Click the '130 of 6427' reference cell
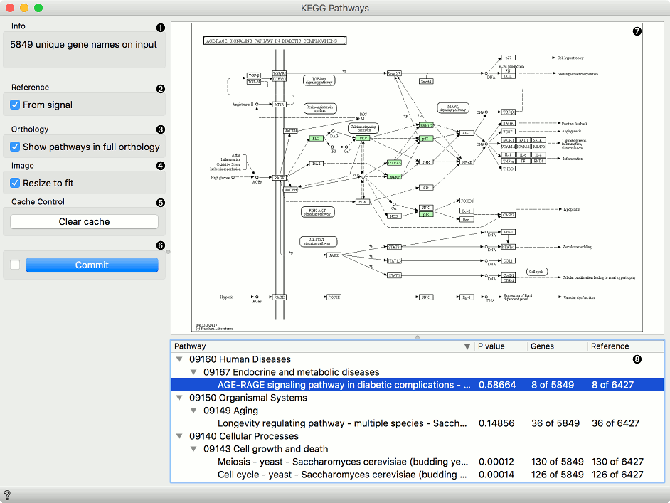Viewport: 670px width, 503px height. point(617,462)
